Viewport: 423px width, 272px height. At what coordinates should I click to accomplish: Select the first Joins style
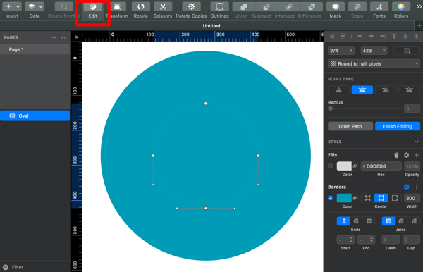(x=388, y=221)
